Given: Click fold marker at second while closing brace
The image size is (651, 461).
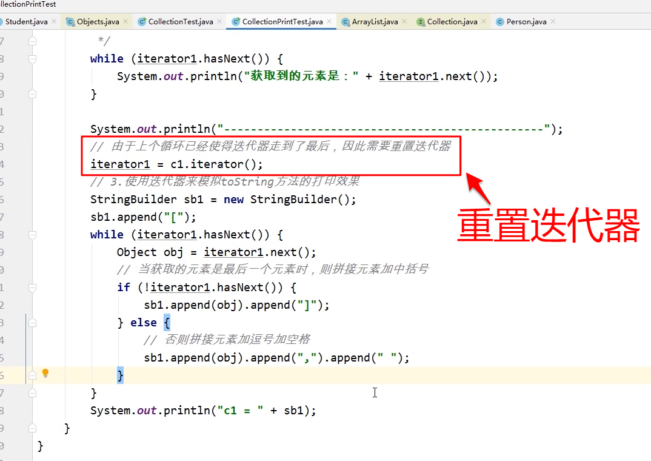Looking at the screenshot, I should (32, 393).
